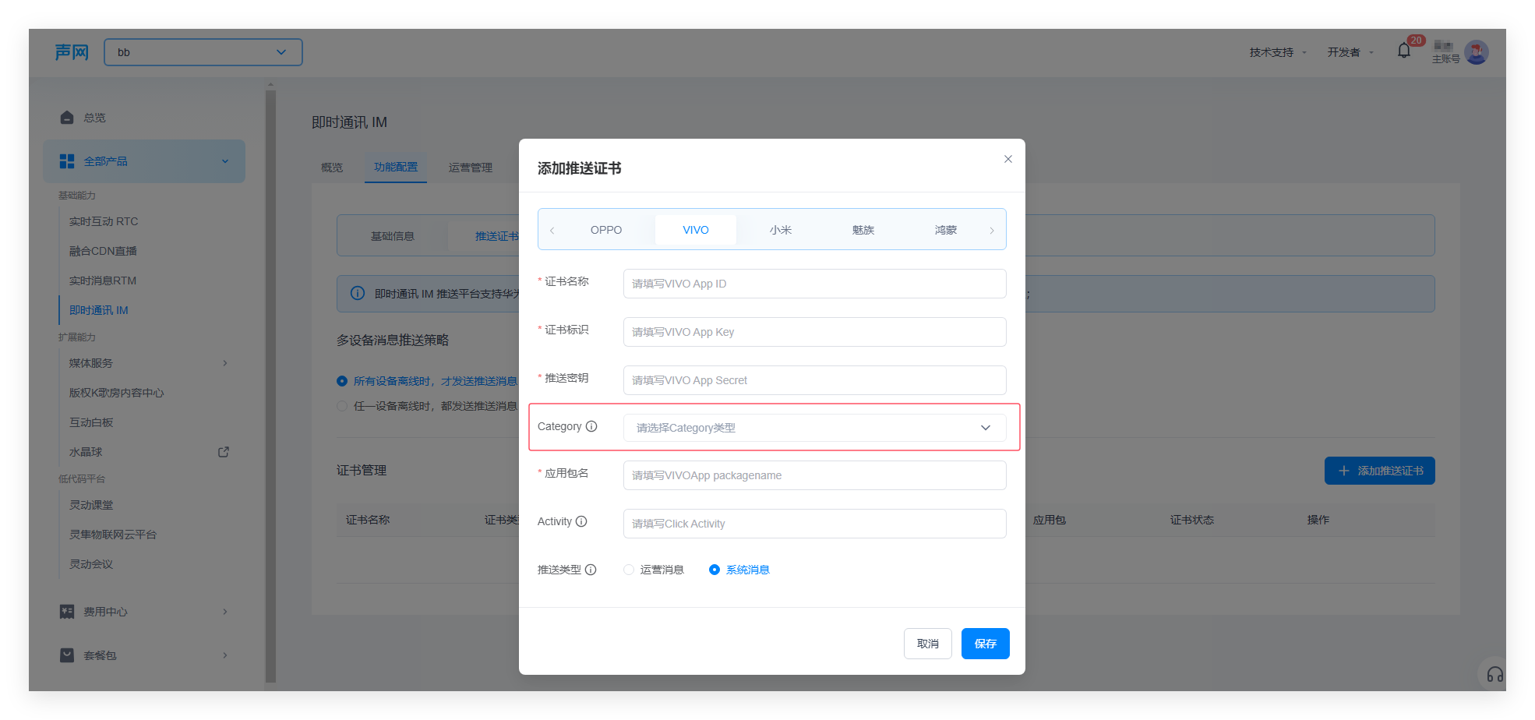This screenshot has width=1535, height=720.
Task: Click the Activity info icon
Action: click(581, 521)
